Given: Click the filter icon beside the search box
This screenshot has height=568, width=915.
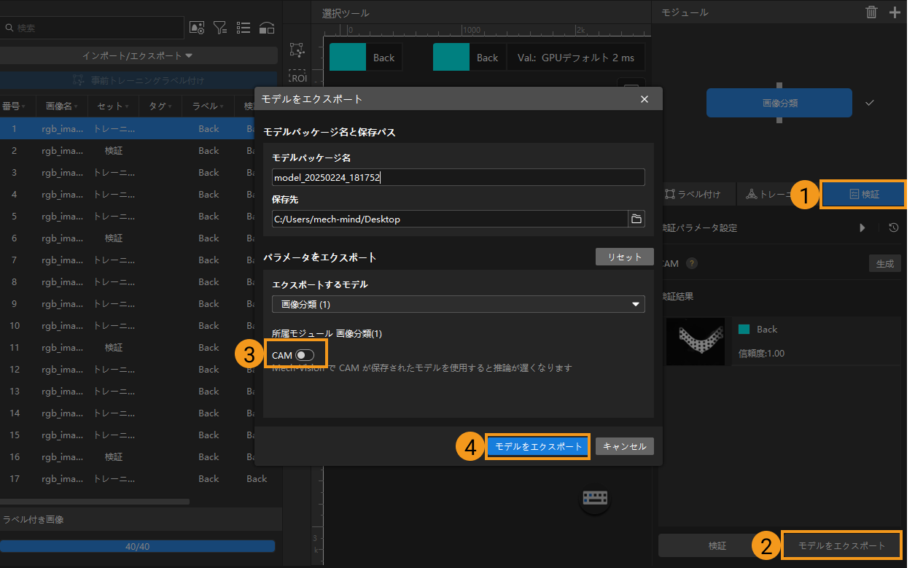Looking at the screenshot, I should point(220,28).
